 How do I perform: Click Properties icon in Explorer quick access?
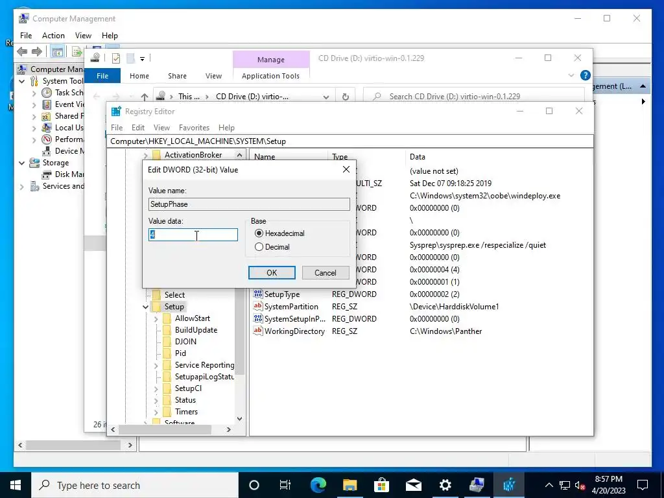click(x=116, y=58)
